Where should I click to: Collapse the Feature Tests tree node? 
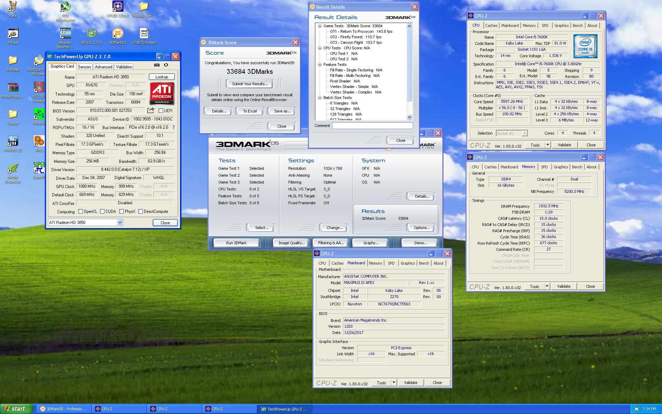click(x=320, y=65)
